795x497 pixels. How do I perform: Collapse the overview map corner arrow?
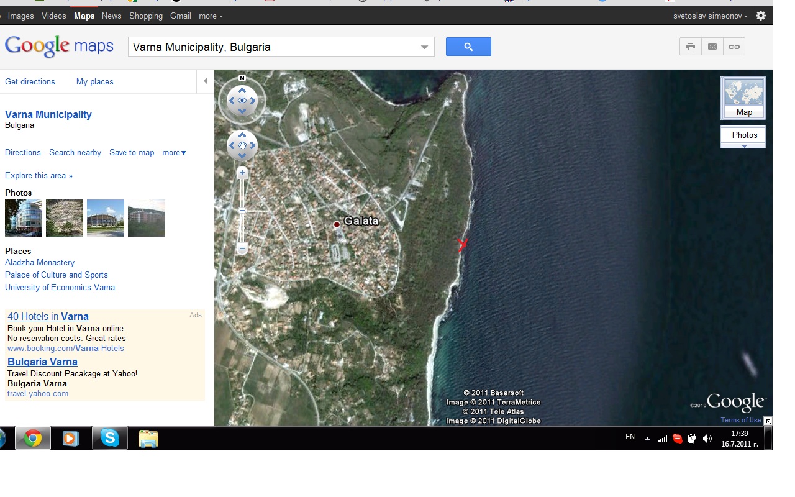pos(768,421)
